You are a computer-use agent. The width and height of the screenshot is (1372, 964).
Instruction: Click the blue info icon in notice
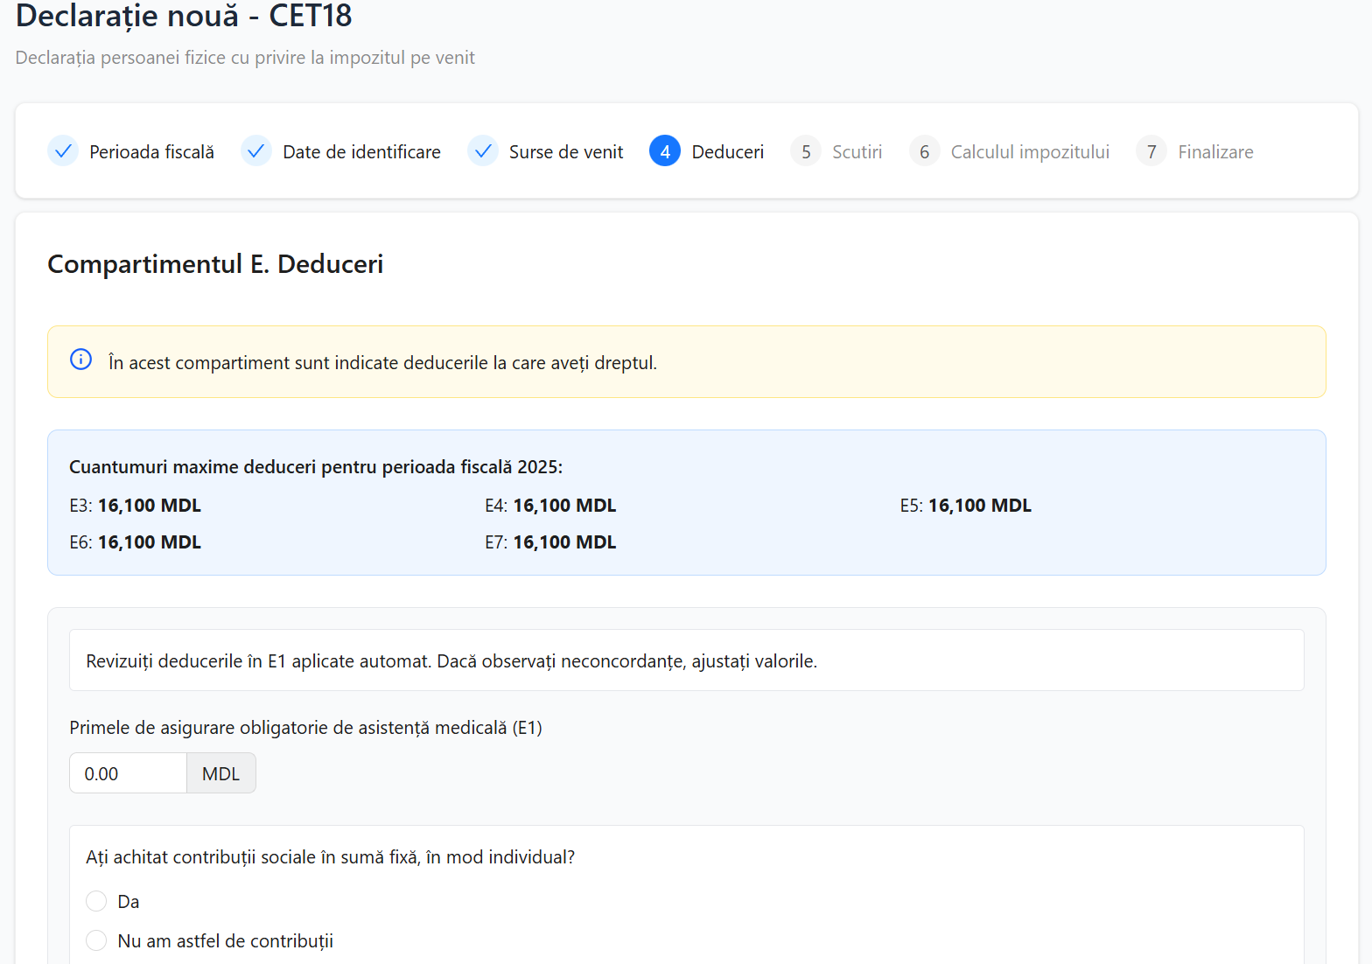click(80, 360)
